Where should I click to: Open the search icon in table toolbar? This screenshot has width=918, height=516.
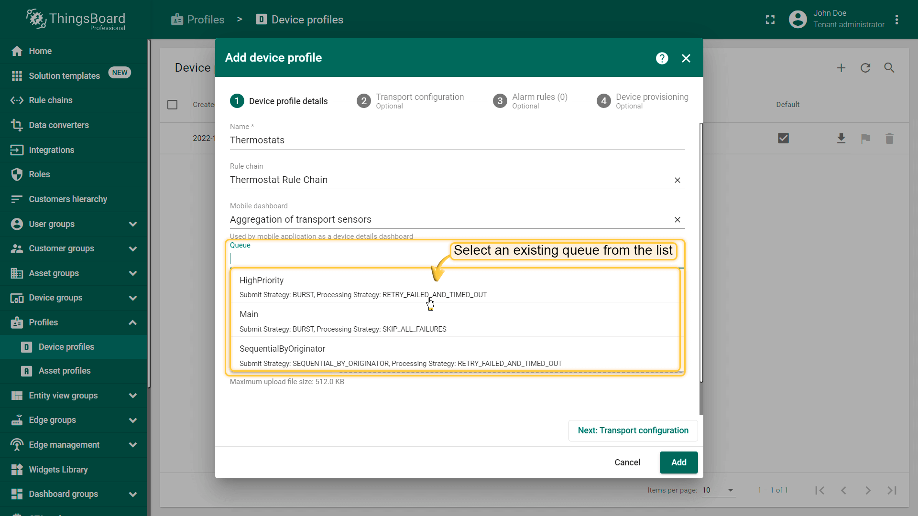coord(889,68)
